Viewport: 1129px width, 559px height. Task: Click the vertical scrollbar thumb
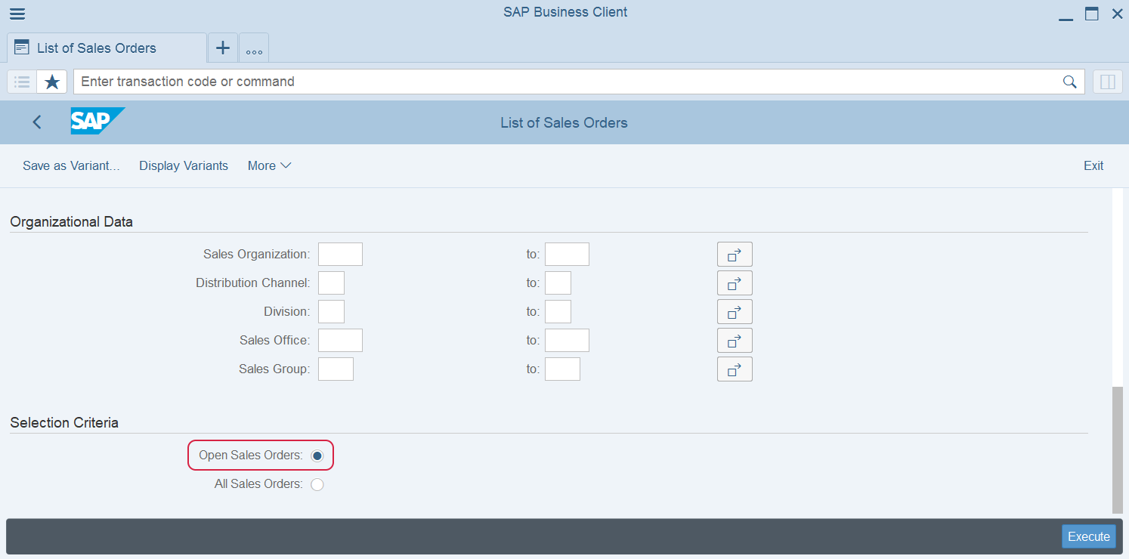(1118, 450)
